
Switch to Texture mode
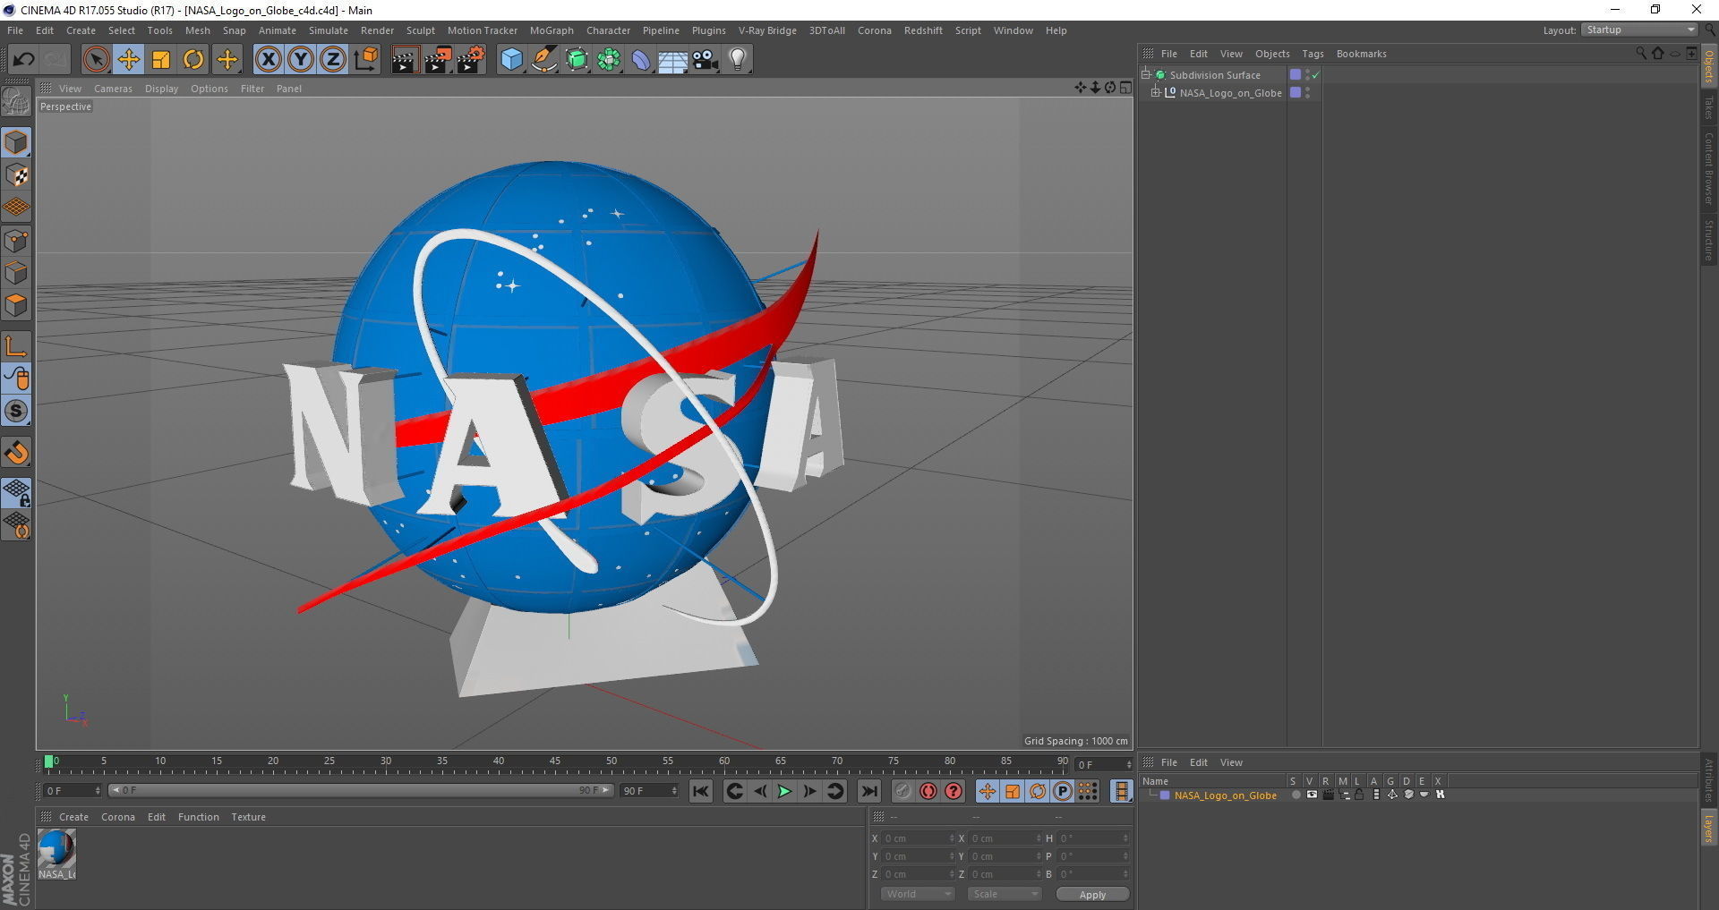pos(16,175)
